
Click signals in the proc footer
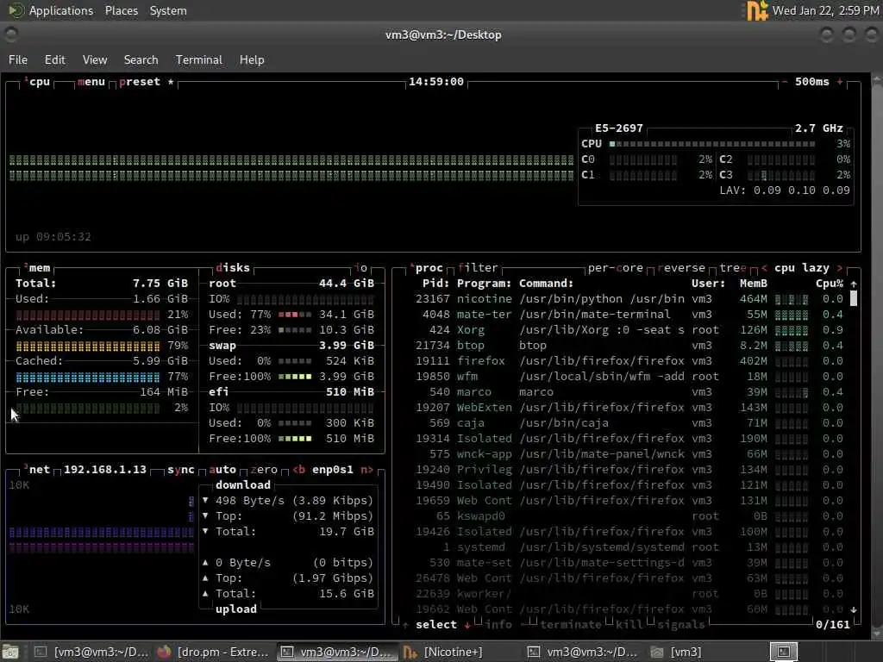(681, 625)
